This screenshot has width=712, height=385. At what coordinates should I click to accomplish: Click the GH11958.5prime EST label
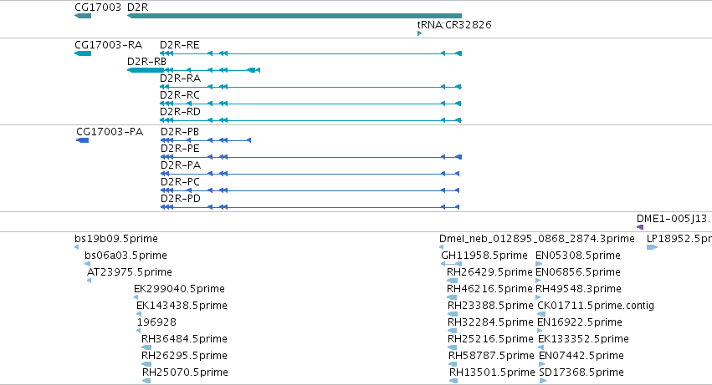tap(484, 256)
